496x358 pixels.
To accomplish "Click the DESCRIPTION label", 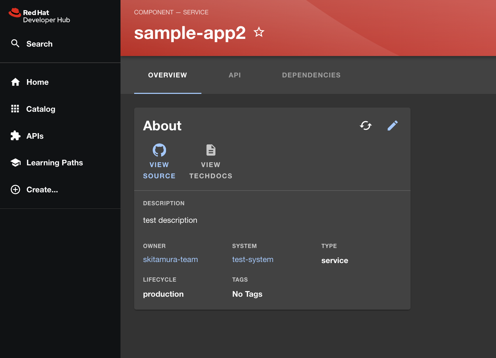I will click(x=164, y=203).
